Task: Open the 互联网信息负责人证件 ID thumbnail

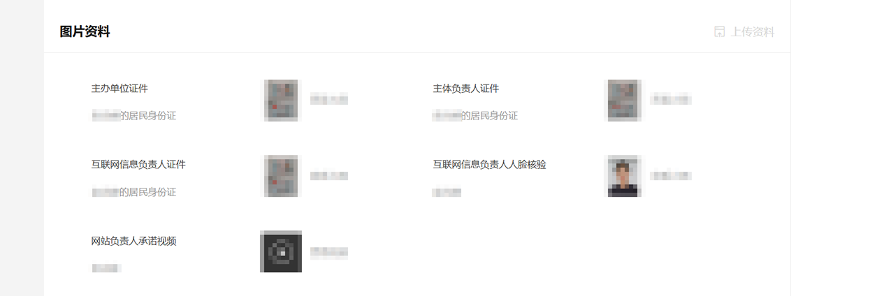Action: point(282,177)
